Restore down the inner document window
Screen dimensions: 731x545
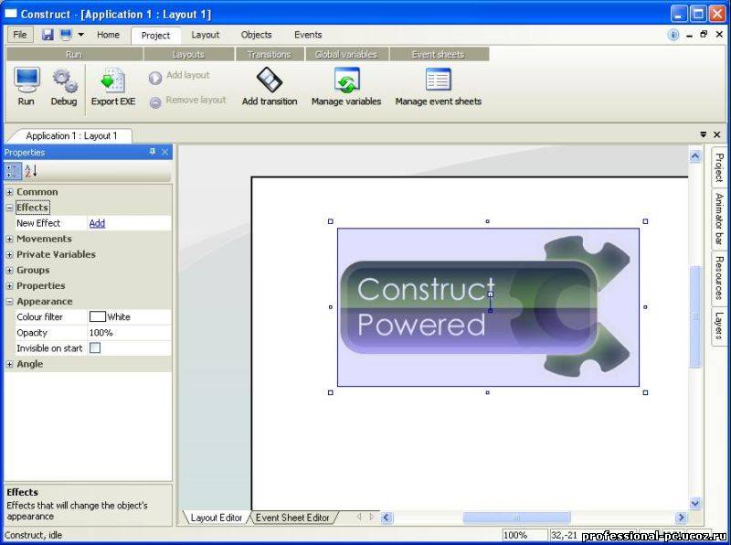click(704, 34)
